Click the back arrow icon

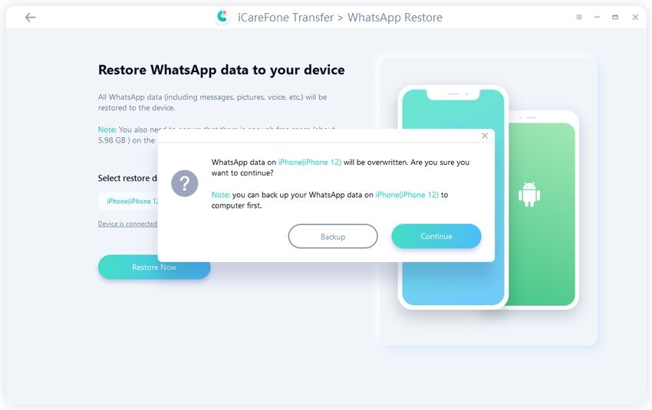[31, 17]
